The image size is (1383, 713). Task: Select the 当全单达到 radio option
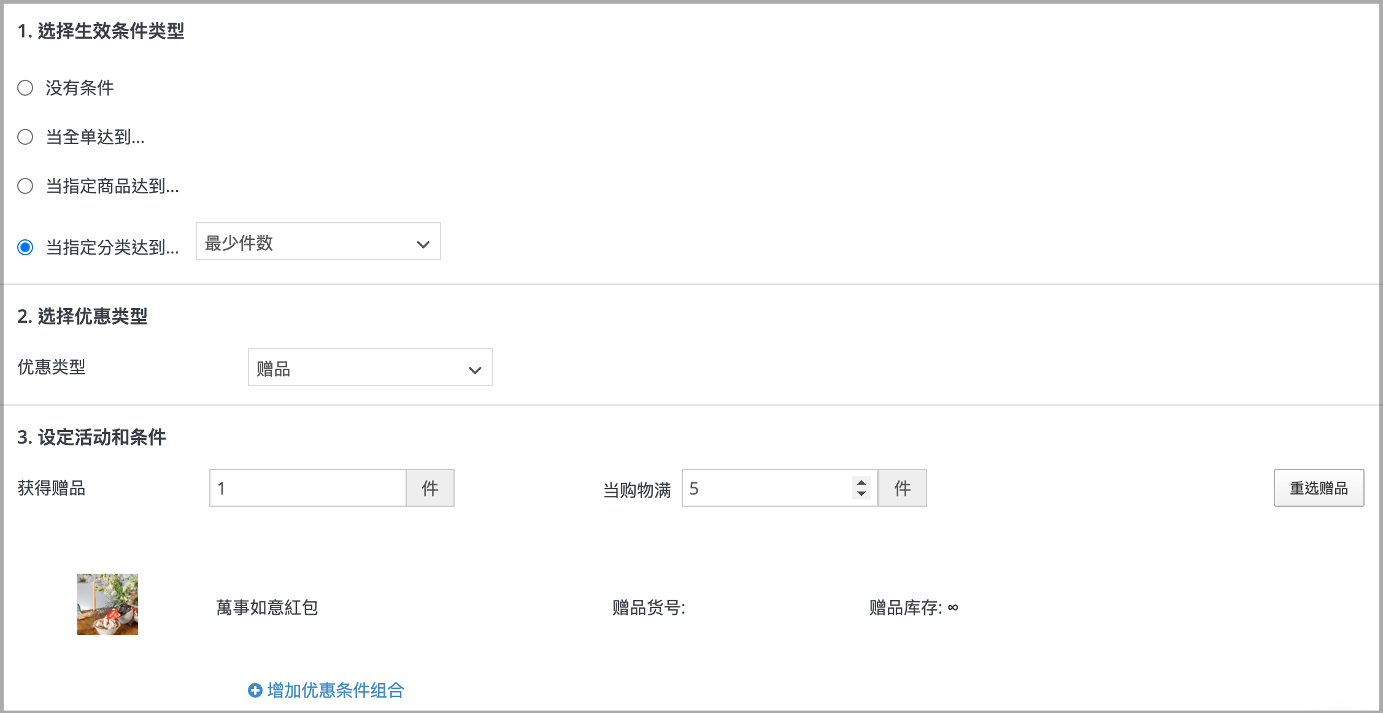click(x=25, y=137)
